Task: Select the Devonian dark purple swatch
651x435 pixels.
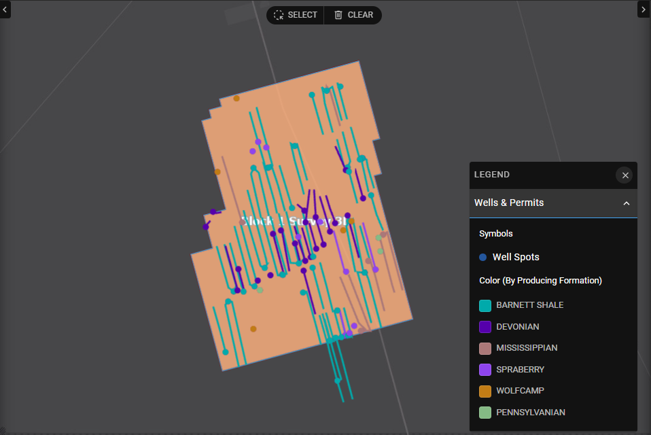Action: 485,327
